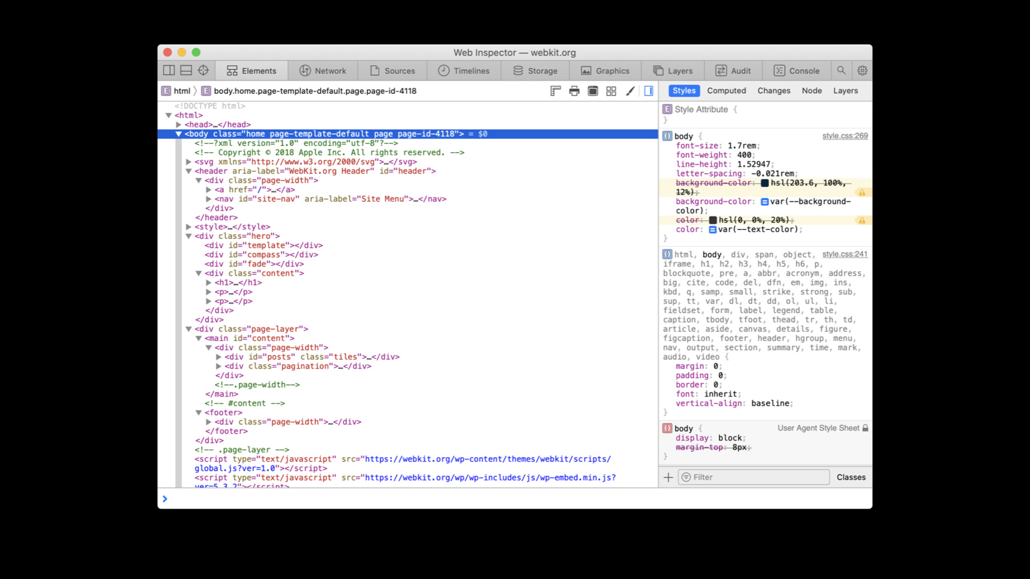Show the Computed sidebar panel
Screen dimensions: 1030x579
tap(726, 91)
